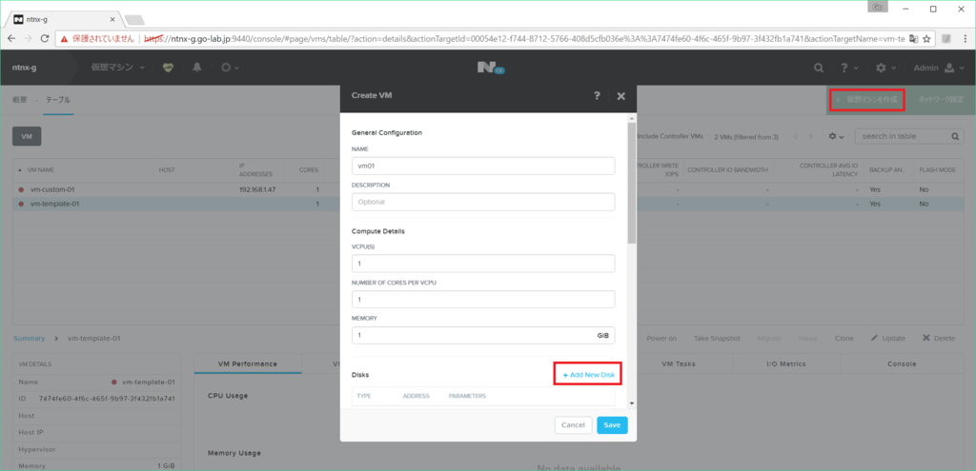The height and width of the screenshot is (471, 976).
Task: Click the dialog scrollbar down arrow
Action: click(x=632, y=403)
